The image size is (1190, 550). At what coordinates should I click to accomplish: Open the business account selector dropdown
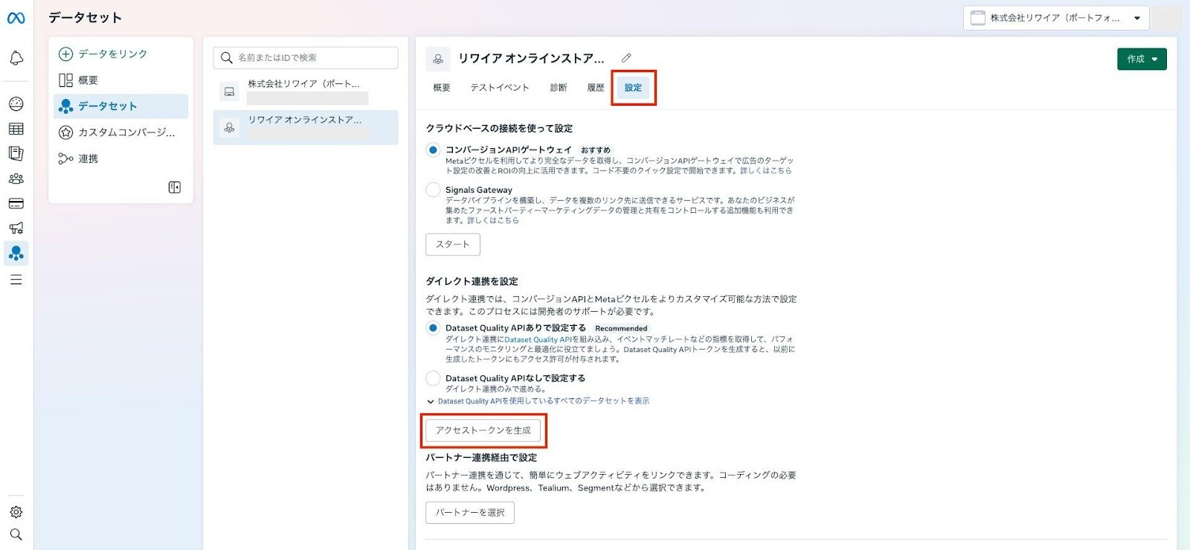point(1055,18)
